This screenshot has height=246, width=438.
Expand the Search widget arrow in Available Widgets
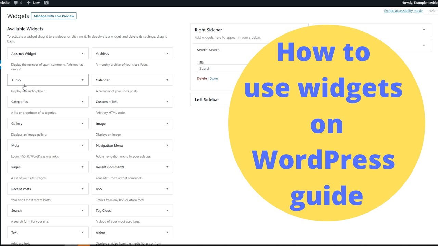pyautogui.click(x=82, y=211)
